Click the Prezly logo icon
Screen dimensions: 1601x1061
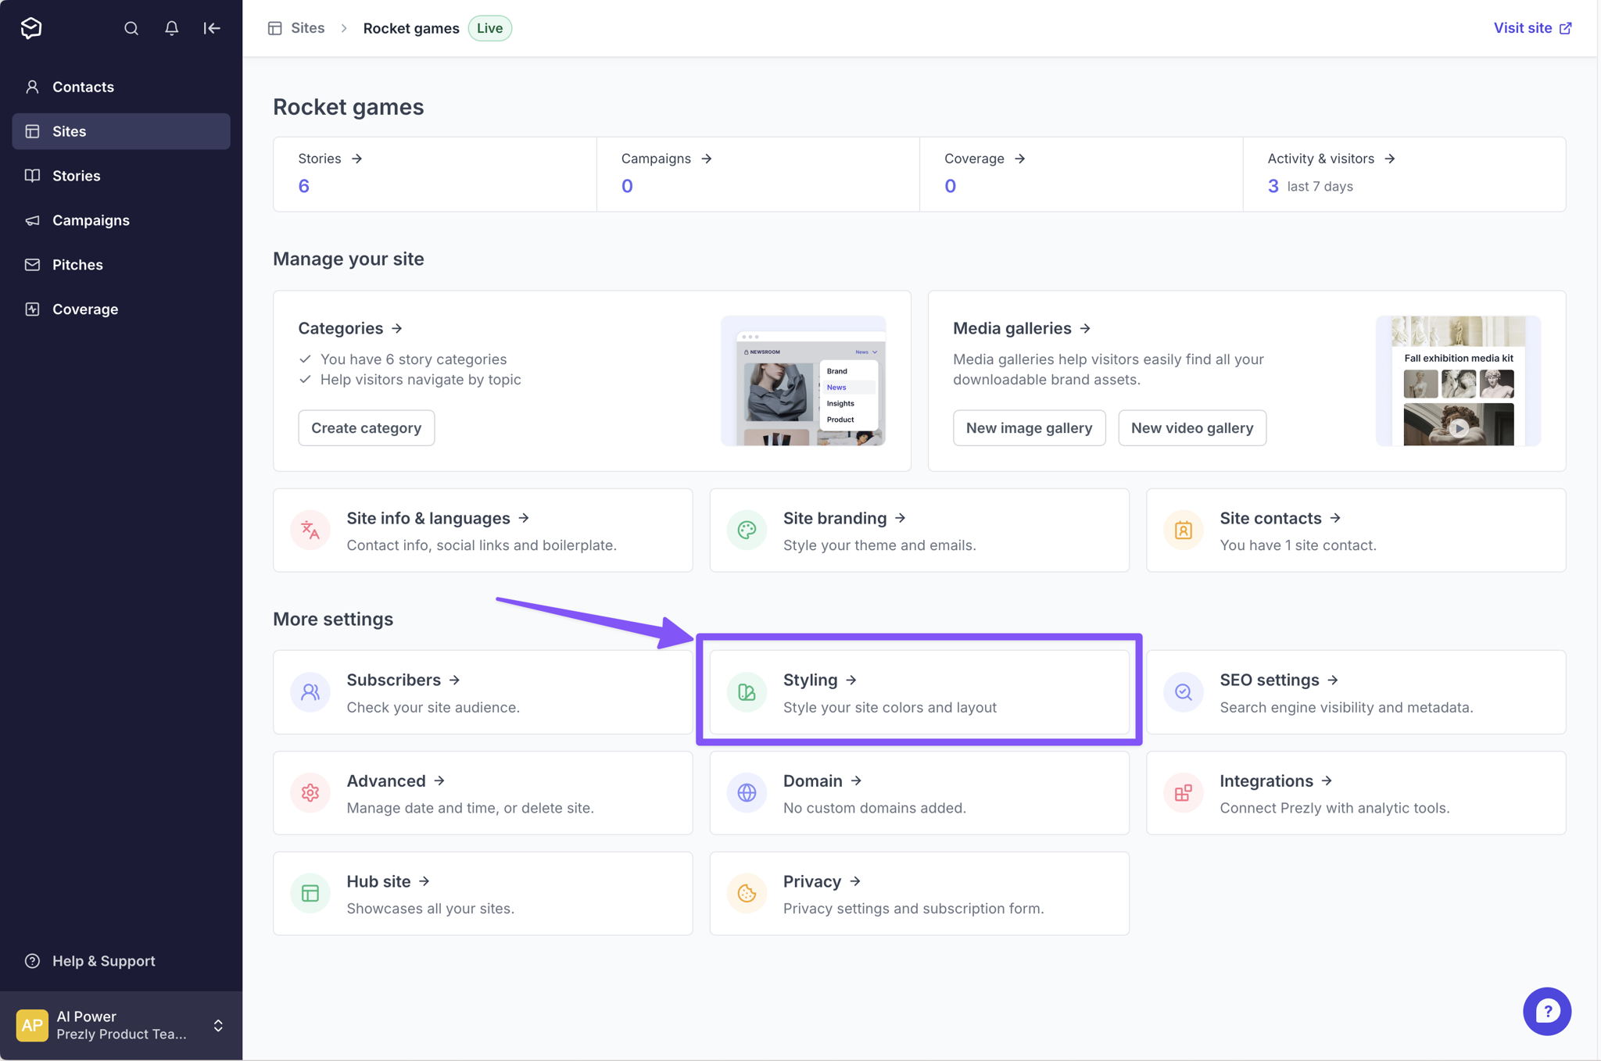click(x=31, y=28)
